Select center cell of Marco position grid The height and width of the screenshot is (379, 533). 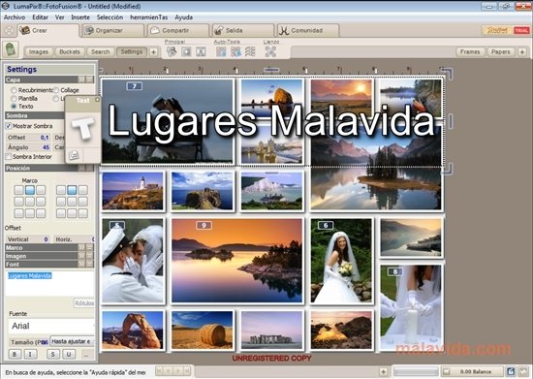(30, 202)
